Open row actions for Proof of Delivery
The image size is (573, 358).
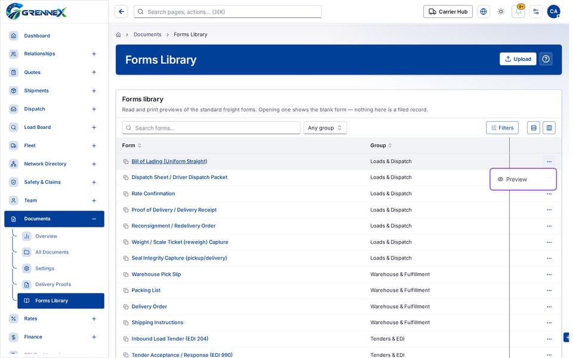(x=549, y=210)
